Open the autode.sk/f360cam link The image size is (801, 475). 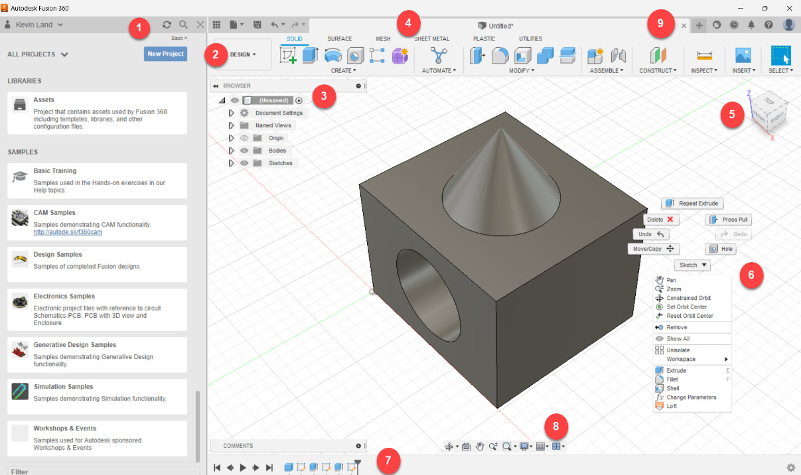[x=68, y=232]
